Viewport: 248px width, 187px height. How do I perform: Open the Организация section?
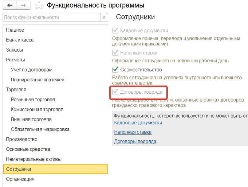[20, 179]
